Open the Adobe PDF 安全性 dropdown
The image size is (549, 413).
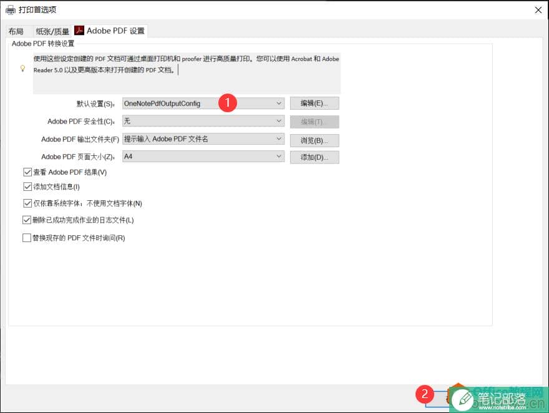click(x=203, y=121)
